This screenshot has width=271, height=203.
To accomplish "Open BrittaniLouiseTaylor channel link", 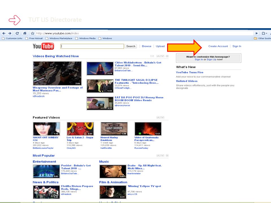I will coord(43,148).
